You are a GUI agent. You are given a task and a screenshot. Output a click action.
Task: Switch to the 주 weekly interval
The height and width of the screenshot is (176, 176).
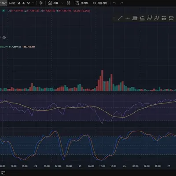(23, 3)
